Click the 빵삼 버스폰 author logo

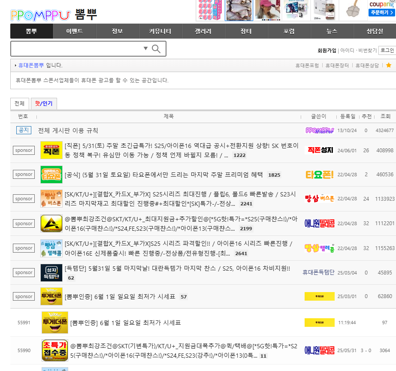pos(320,199)
